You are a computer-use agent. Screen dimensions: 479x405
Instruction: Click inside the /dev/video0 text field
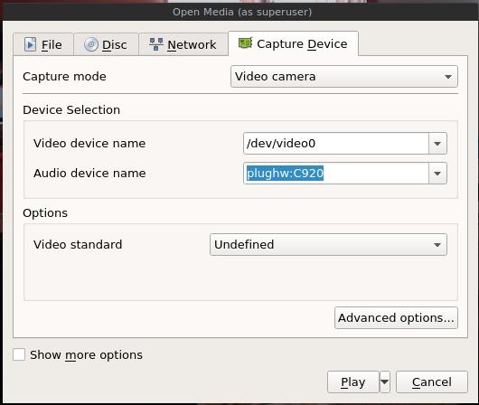tap(336, 144)
